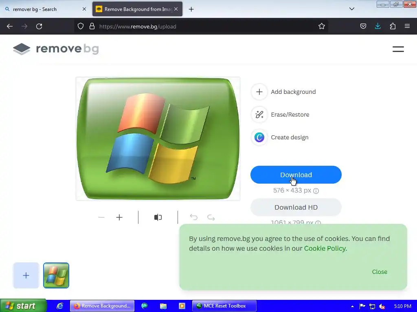Screen dimensions: 417x312
Task: Open the Cookie Policy link
Action: click(325, 248)
